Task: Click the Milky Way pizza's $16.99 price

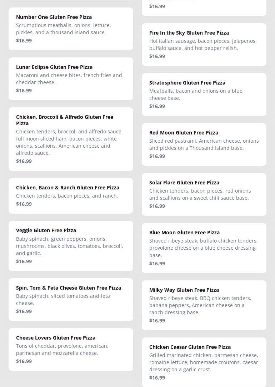Action: 157,321
